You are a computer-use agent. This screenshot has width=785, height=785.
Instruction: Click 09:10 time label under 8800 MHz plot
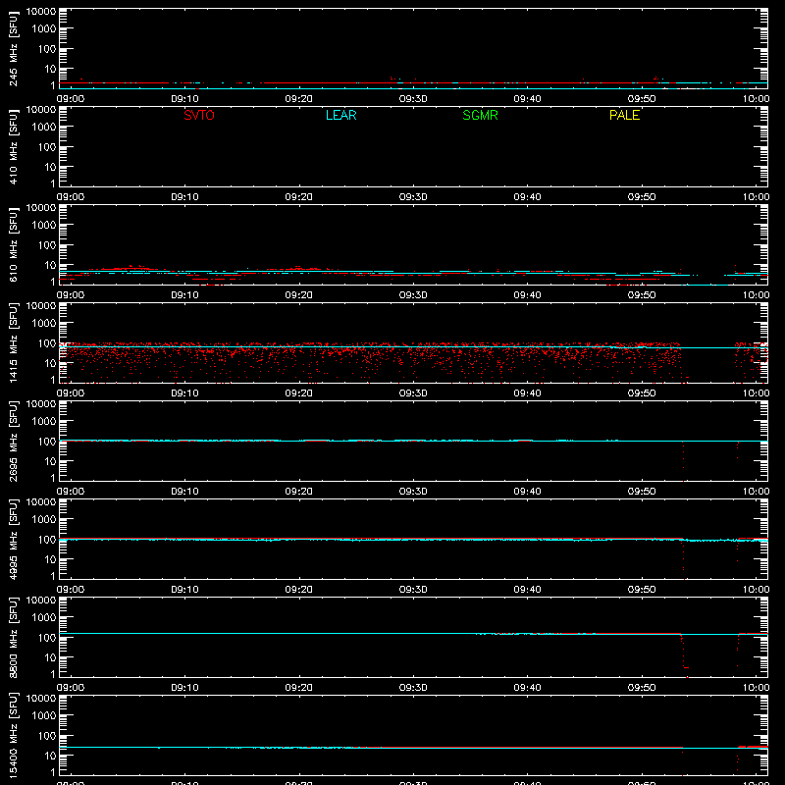[184, 688]
